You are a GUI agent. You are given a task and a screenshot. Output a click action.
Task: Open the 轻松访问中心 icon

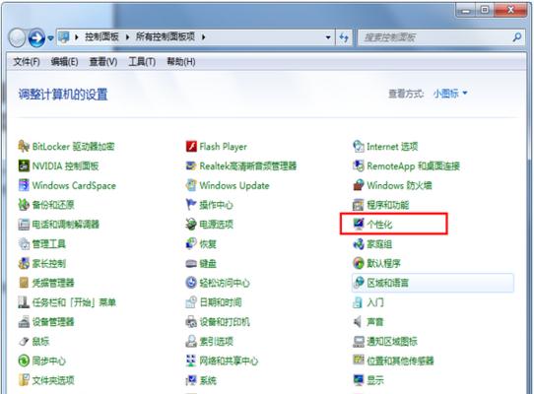(x=191, y=283)
